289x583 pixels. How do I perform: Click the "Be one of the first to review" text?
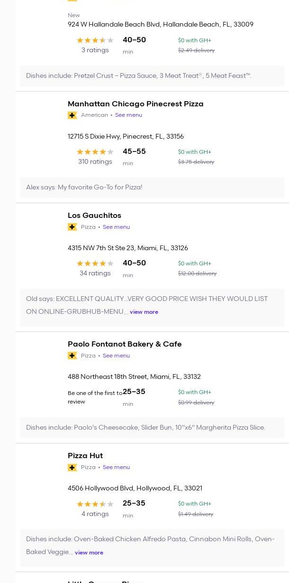click(95, 397)
